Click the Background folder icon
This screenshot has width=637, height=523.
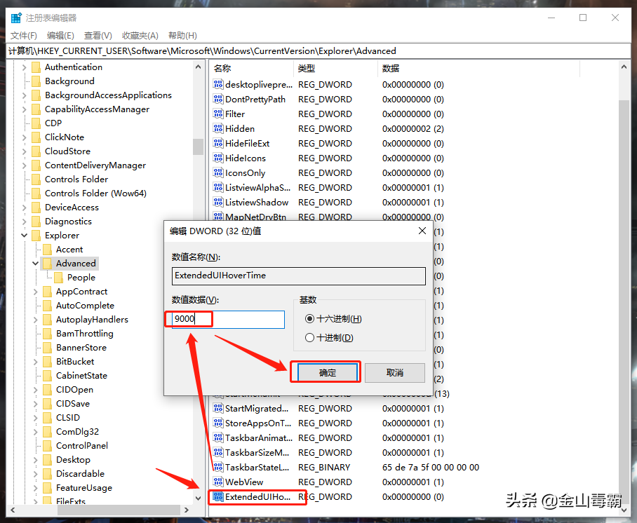click(36, 81)
